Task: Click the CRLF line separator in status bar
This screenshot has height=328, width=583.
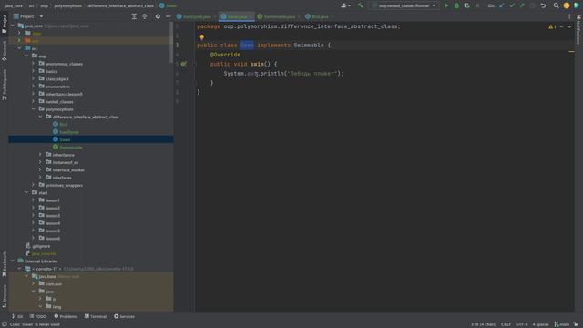Action: pyautogui.click(x=506, y=324)
